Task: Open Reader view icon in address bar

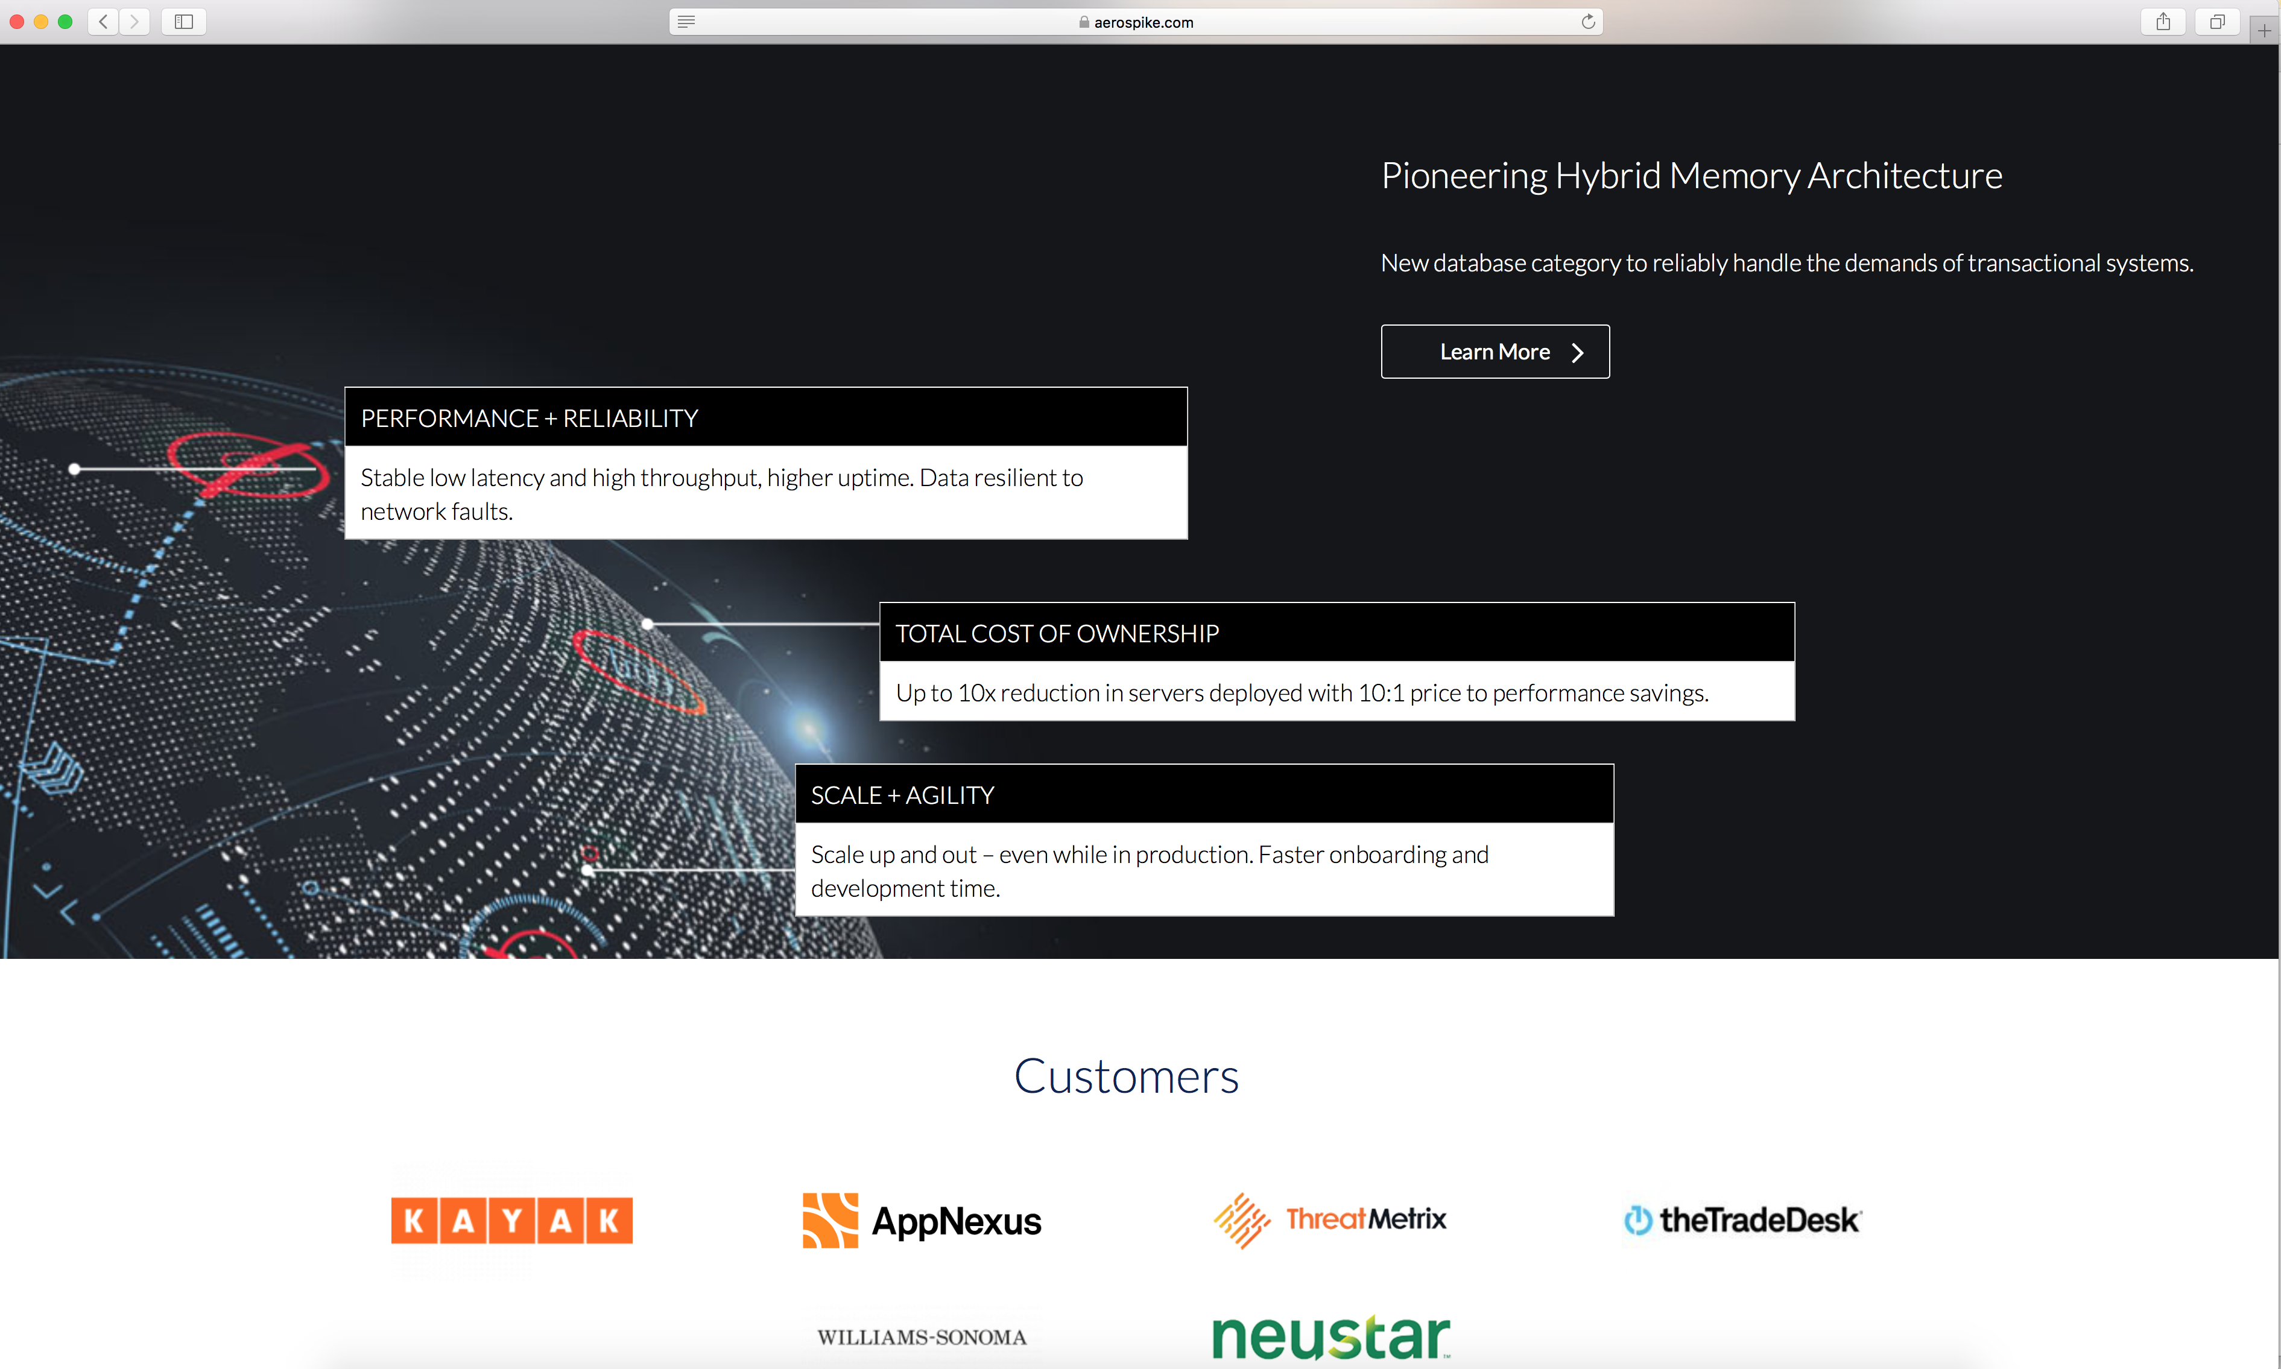Action: point(685,21)
